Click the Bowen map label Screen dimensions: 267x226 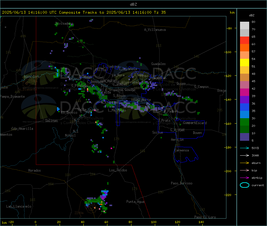click(x=197, y=133)
